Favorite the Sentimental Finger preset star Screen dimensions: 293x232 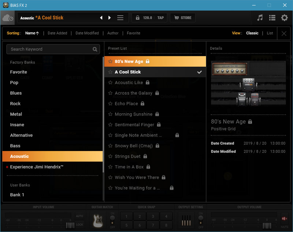coord(111,125)
